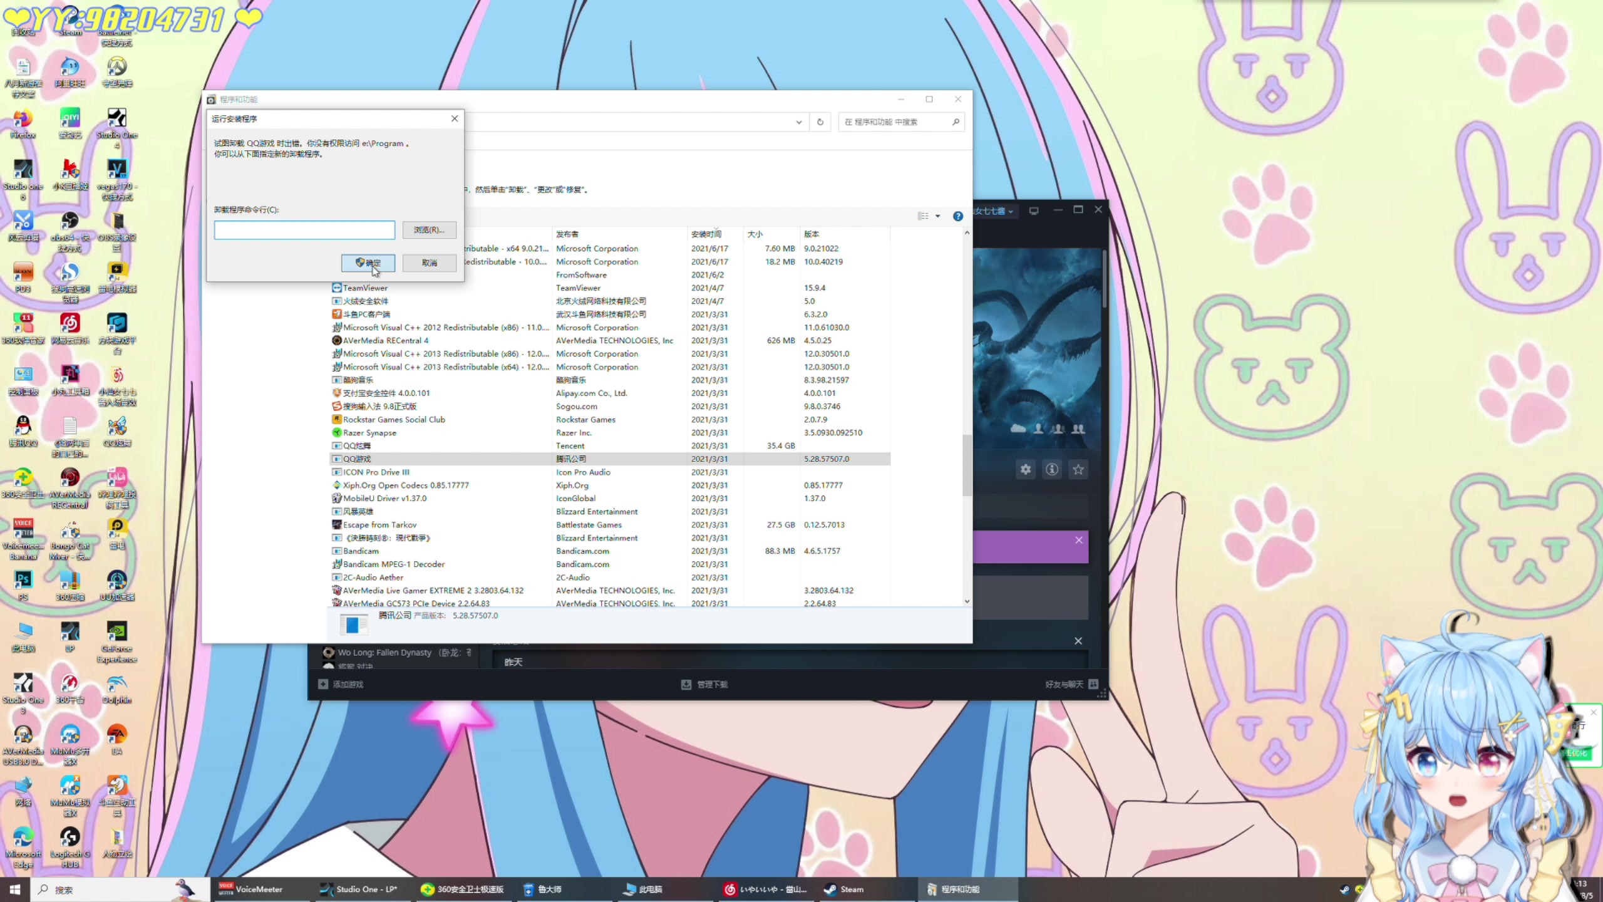Sort by the 安装时间 column header
The width and height of the screenshot is (1603, 902).
click(714, 234)
